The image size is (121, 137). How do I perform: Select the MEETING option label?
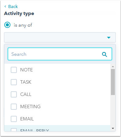click(30, 107)
